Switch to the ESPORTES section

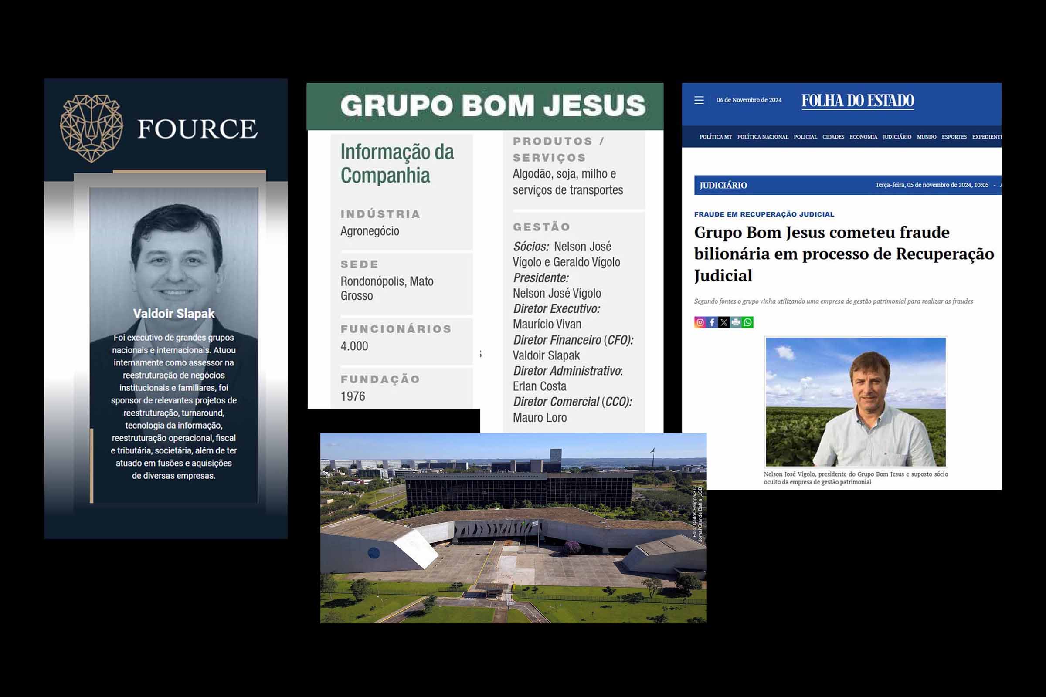click(x=954, y=137)
